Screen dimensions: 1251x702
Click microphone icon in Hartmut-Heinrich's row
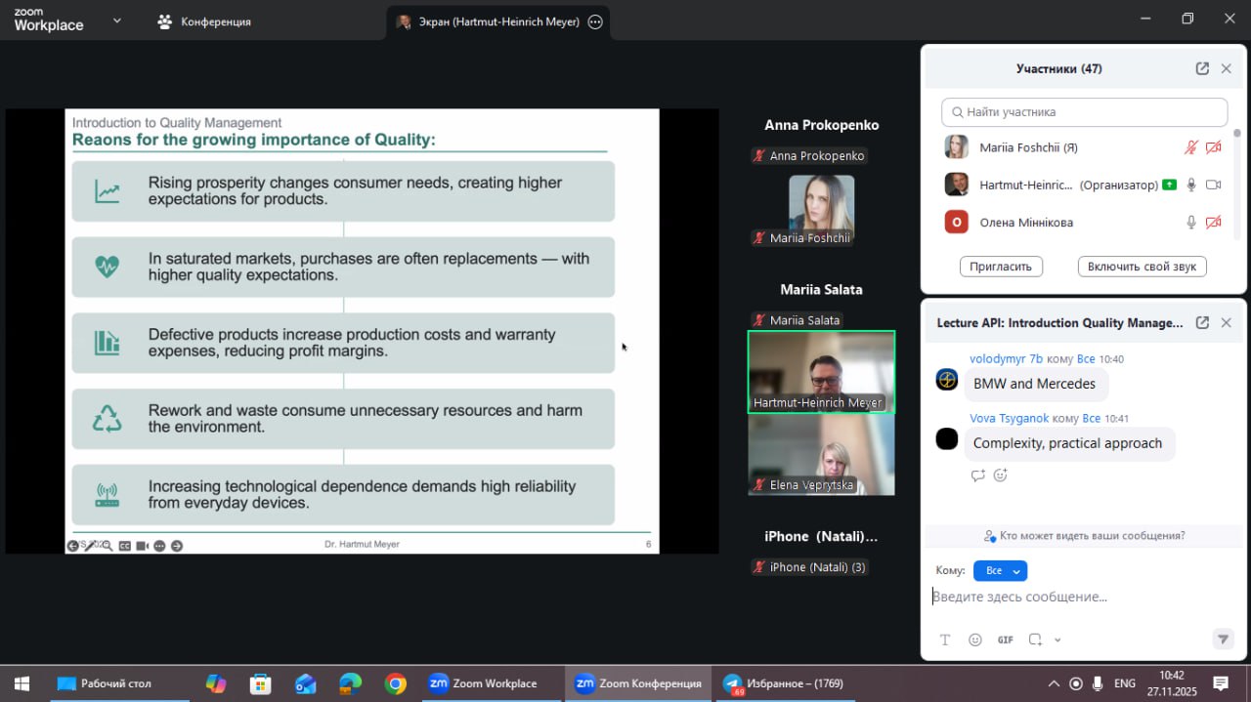coord(1191,185)
